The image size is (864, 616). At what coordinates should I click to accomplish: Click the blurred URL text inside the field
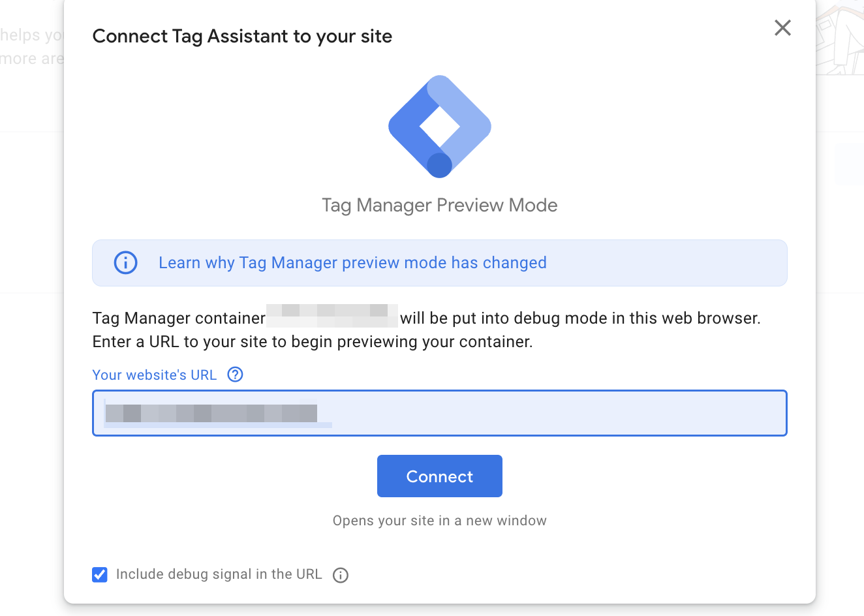211,413
